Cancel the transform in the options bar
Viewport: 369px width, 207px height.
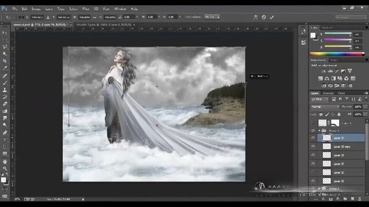[264, 17]
